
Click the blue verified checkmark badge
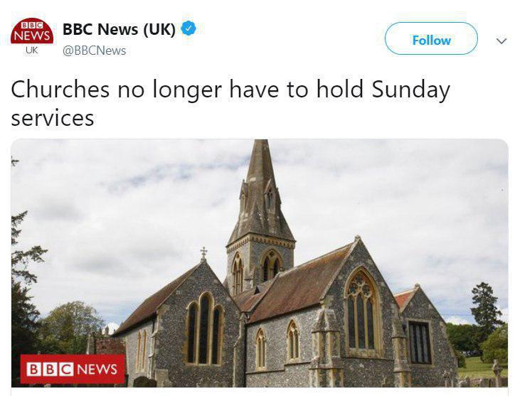[189, 28]
